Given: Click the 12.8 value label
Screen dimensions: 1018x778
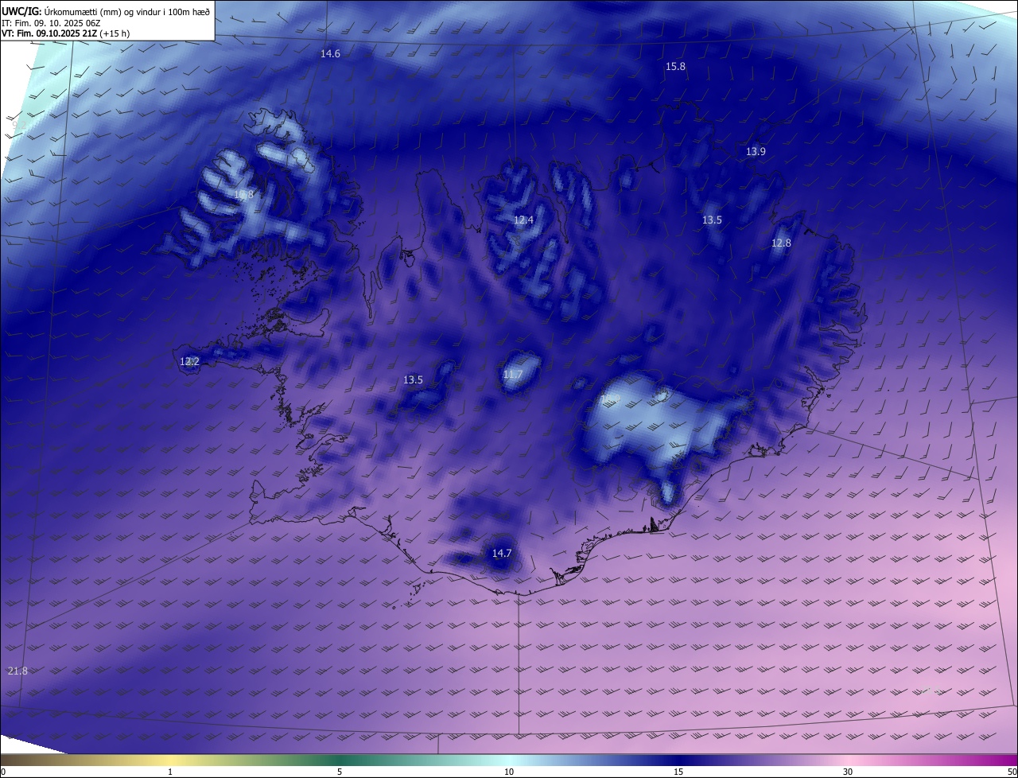Looking at the screenshot, I should (x=781, y=243).
